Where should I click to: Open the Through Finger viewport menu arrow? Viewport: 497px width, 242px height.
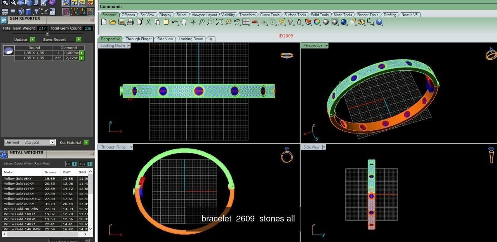(131, 147)
